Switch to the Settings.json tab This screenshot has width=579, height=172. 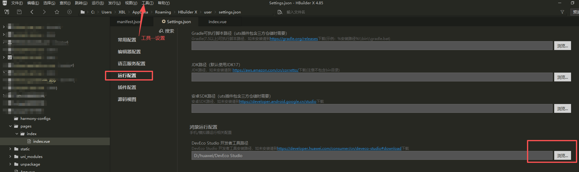176,22
